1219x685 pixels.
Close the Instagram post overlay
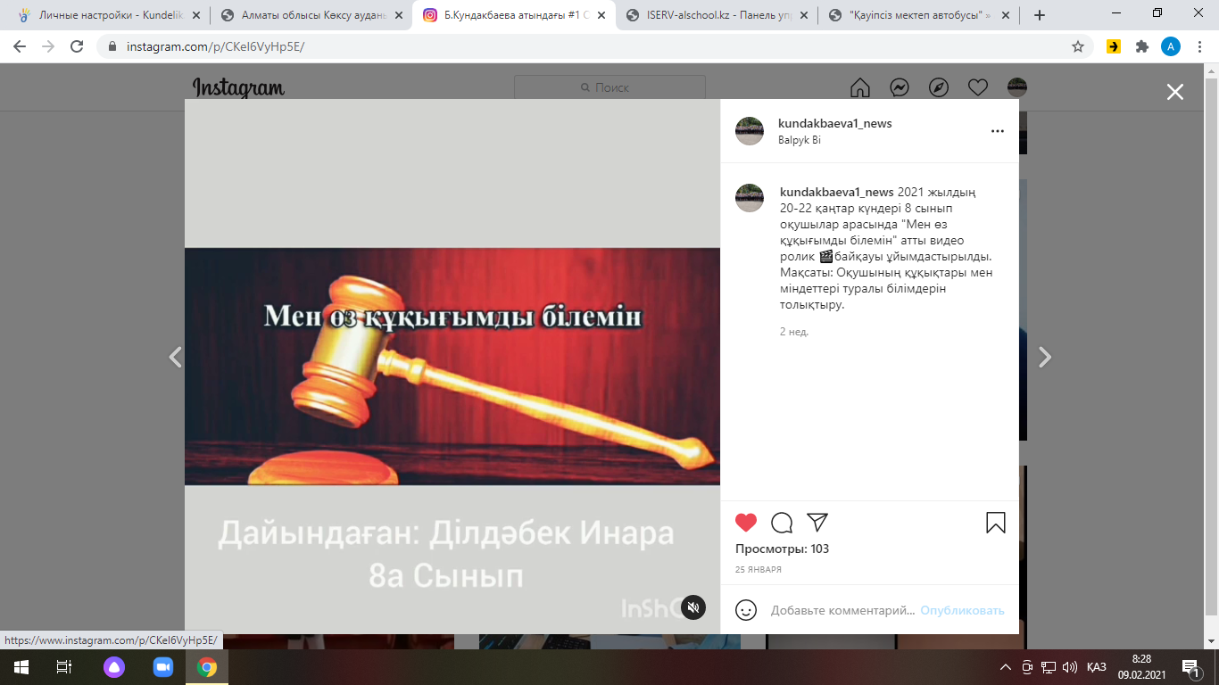[x=1175, y=92]
